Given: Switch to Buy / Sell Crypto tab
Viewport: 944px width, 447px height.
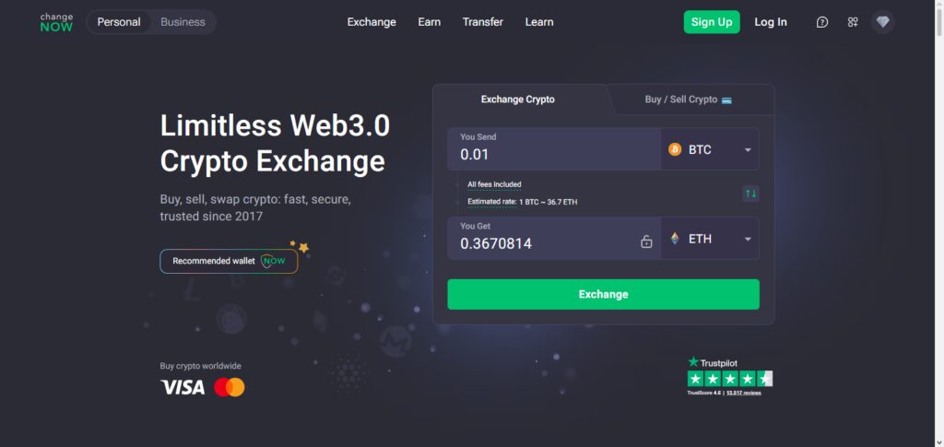Looking at the screenshot, I should [x=688, y=100].
